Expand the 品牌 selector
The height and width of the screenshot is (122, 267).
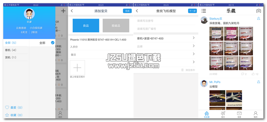point(166,46)
